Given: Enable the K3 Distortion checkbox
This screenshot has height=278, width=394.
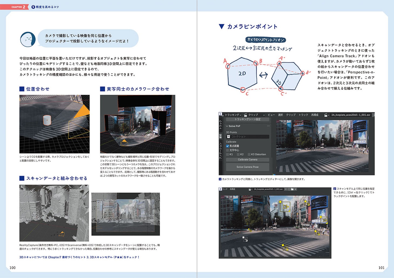Looking at the screenshot, I should [x=249, y=154].
